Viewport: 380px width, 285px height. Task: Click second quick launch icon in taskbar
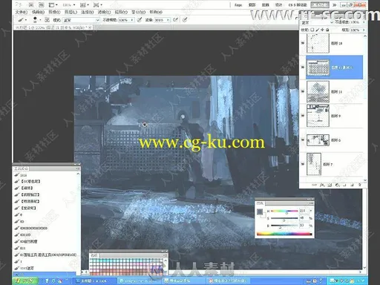(x=53, y=281)
